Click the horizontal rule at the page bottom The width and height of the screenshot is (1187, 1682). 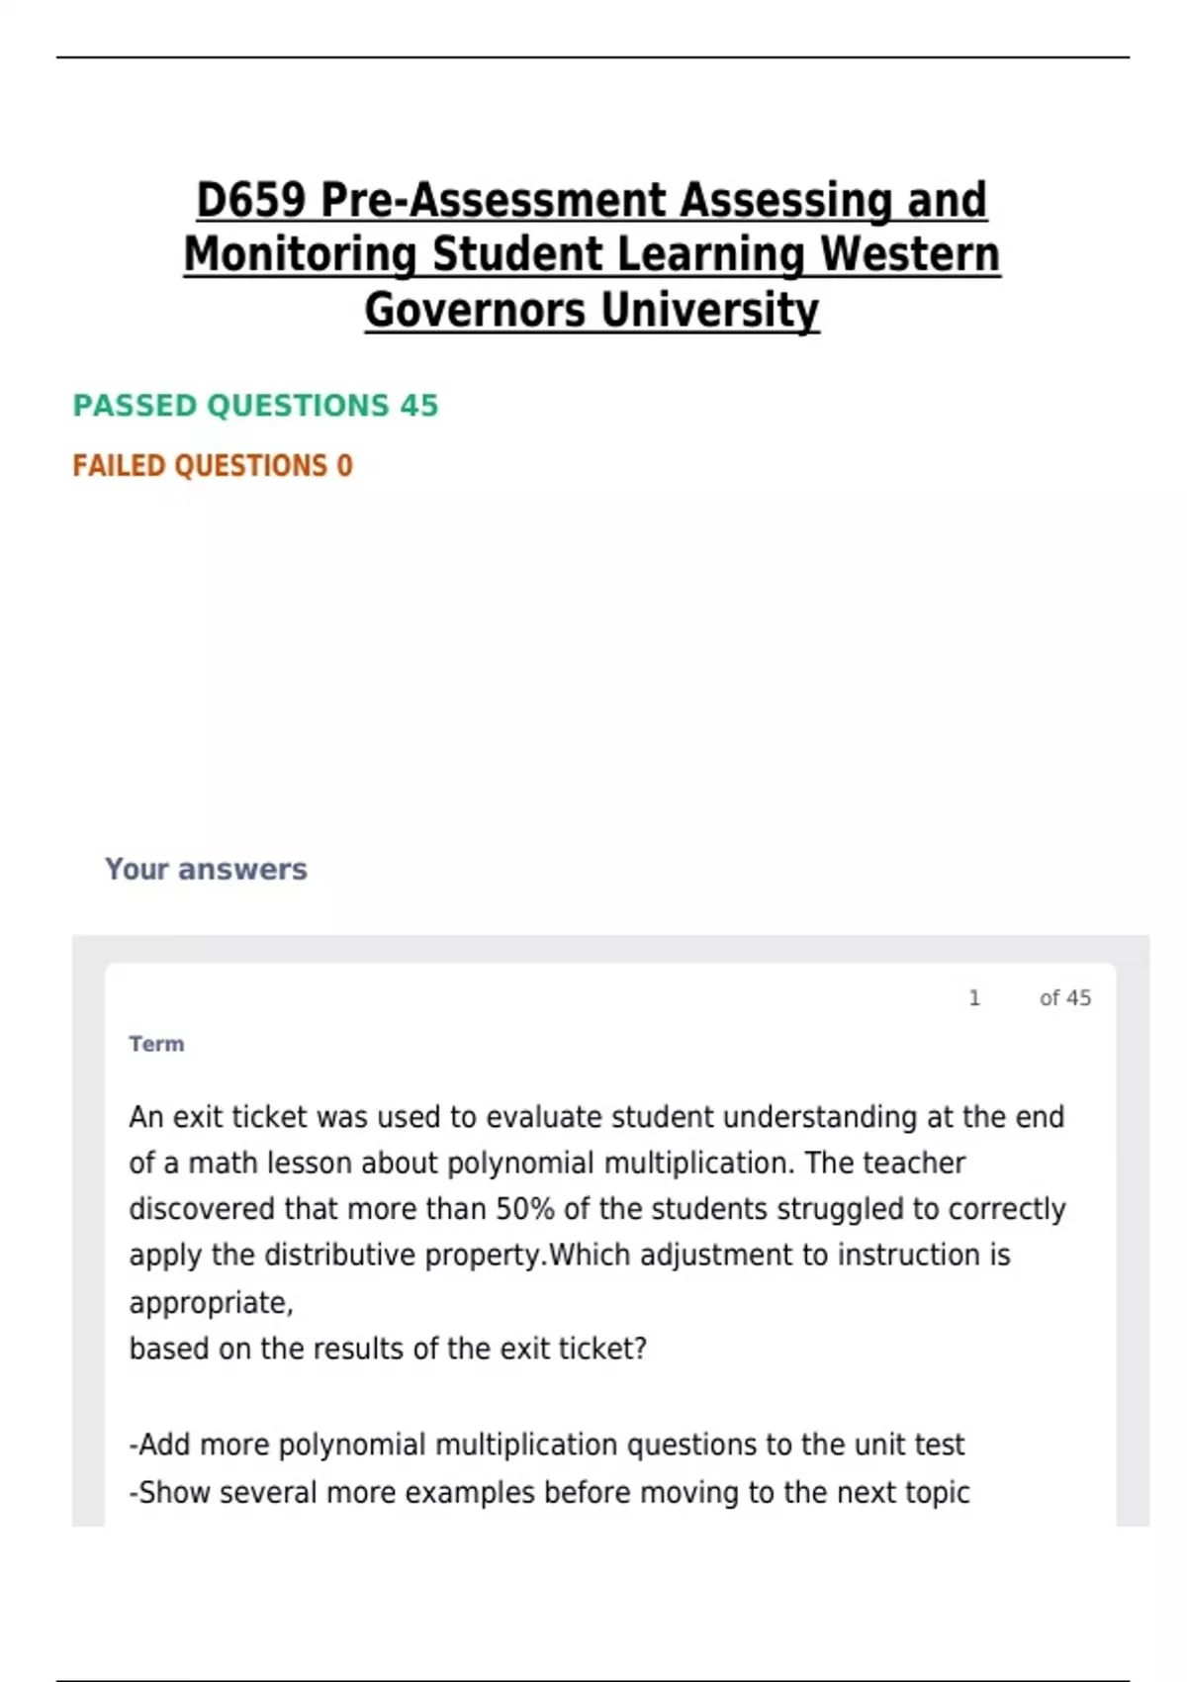(x=593, y=1680)
